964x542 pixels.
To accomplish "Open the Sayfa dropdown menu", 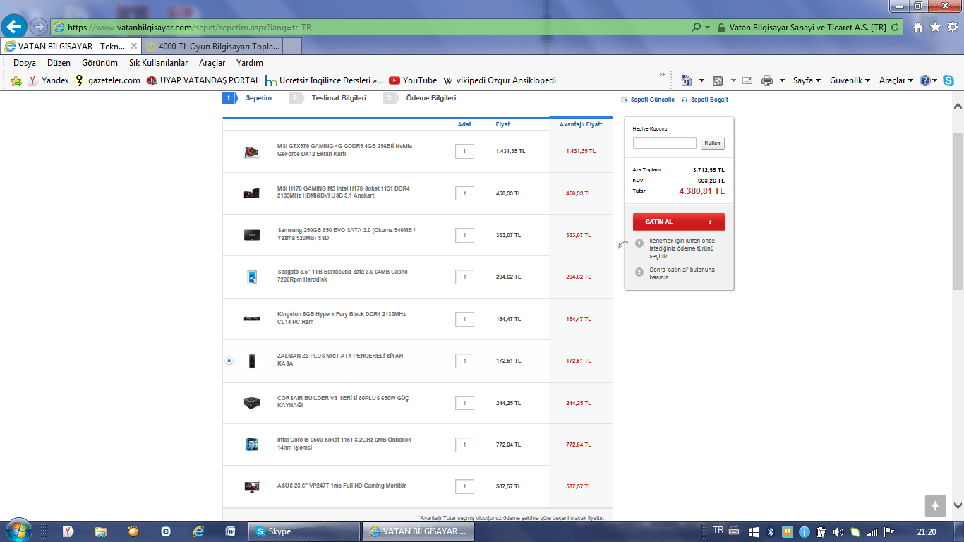I will 807,80.
